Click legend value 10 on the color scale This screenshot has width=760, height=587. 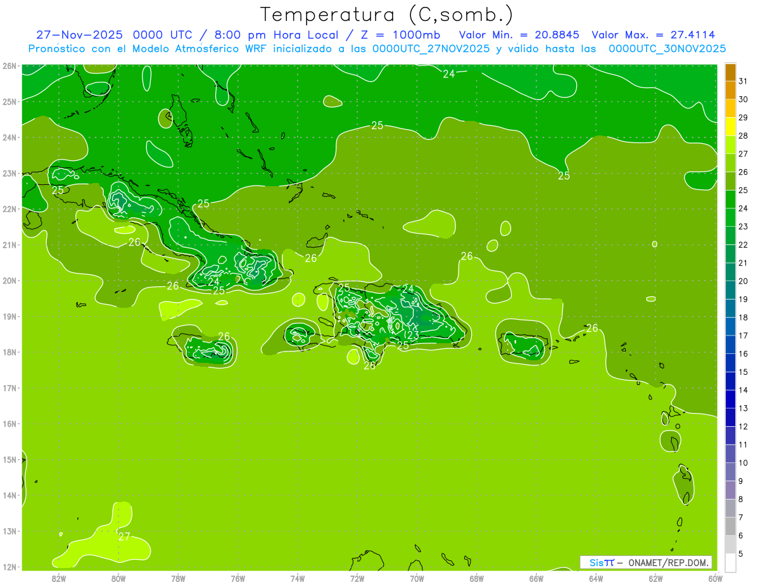tap(743, 463)
